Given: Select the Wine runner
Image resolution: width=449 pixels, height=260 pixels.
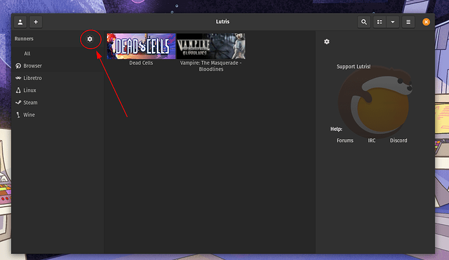Looking at the screenshot, I should (x=57, y=115).
